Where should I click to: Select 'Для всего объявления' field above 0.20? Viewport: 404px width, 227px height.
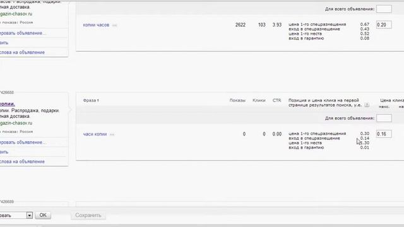384,9
